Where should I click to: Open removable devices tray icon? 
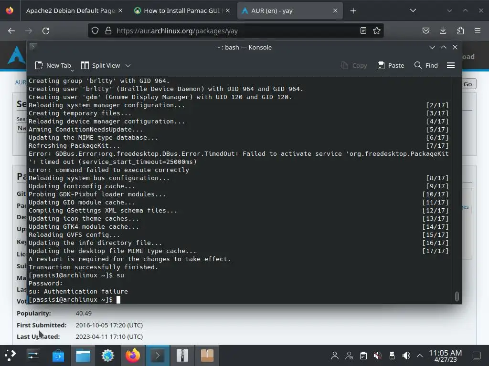pos(392,356)
